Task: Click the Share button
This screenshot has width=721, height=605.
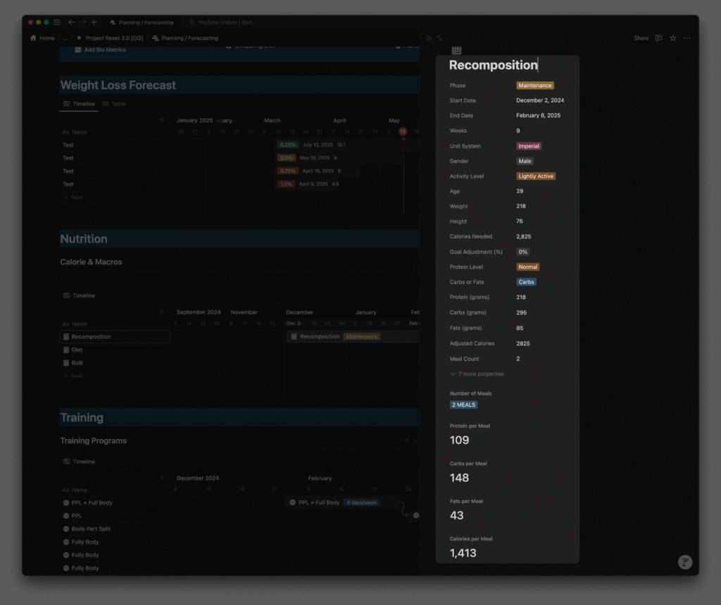Action: click(x=641, y=38)
